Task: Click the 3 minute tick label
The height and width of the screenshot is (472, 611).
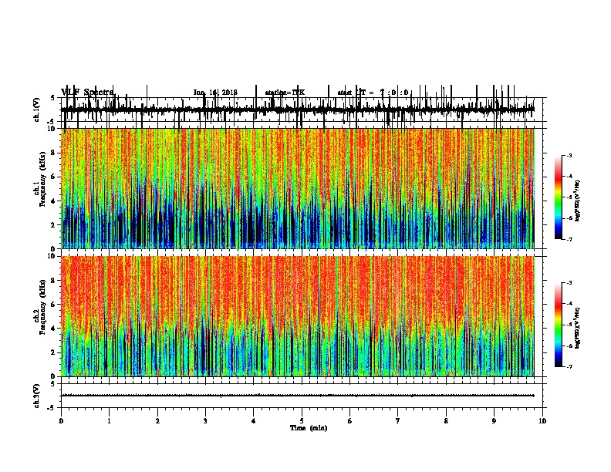Action: pos(205,421)
